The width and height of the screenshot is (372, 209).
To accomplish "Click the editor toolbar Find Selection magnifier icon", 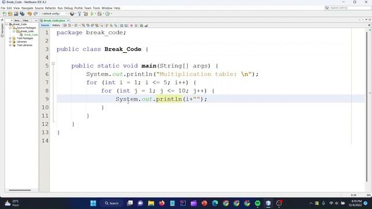I will pos(84,26).
